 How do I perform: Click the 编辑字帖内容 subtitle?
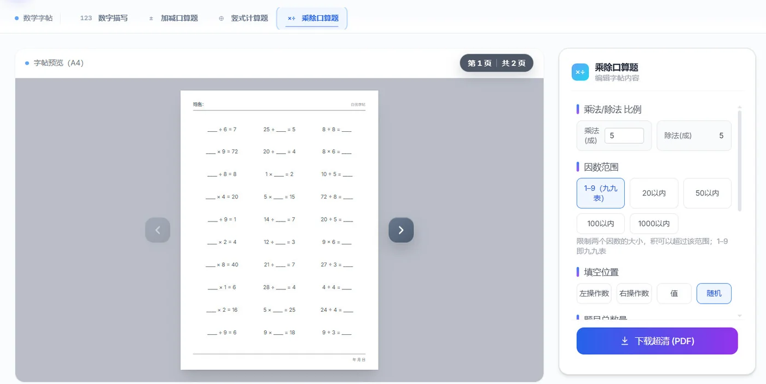click(617, 78)
